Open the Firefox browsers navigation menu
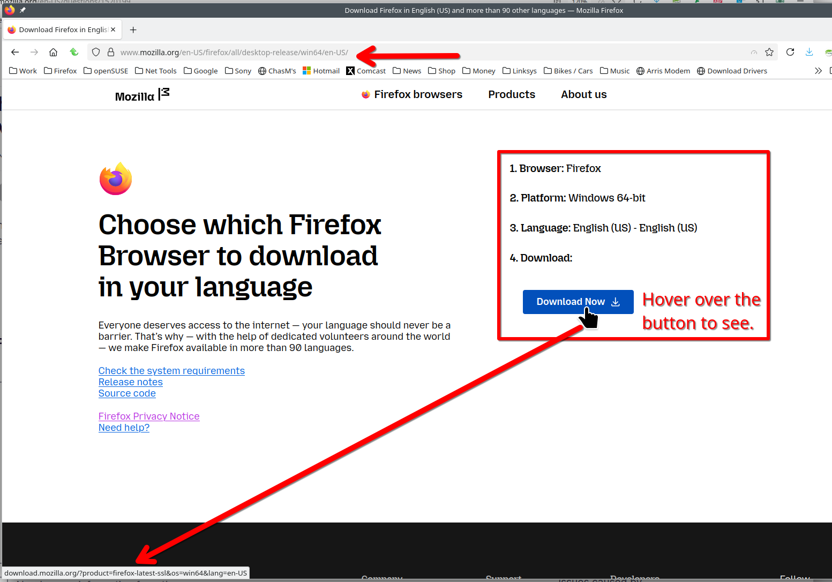The width and height of the screenshot is (832, 582). [x=412, y=94]
